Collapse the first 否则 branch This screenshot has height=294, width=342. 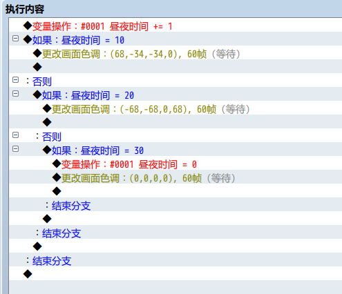[15, 80]
